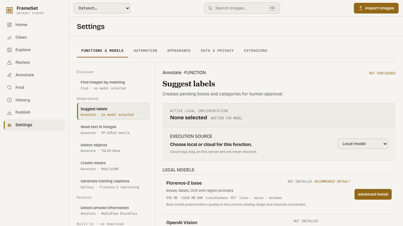
Task: Click the Review warning triangle icon
Action: pyautogui.click(x=9, y=62)
